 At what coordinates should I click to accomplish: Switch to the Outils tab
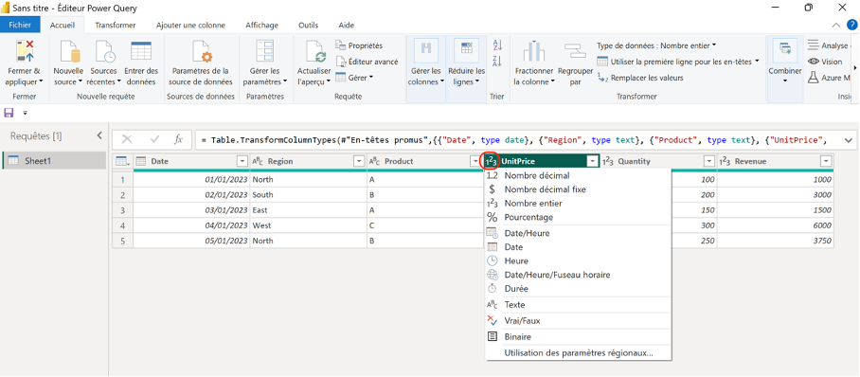[308, 26]
